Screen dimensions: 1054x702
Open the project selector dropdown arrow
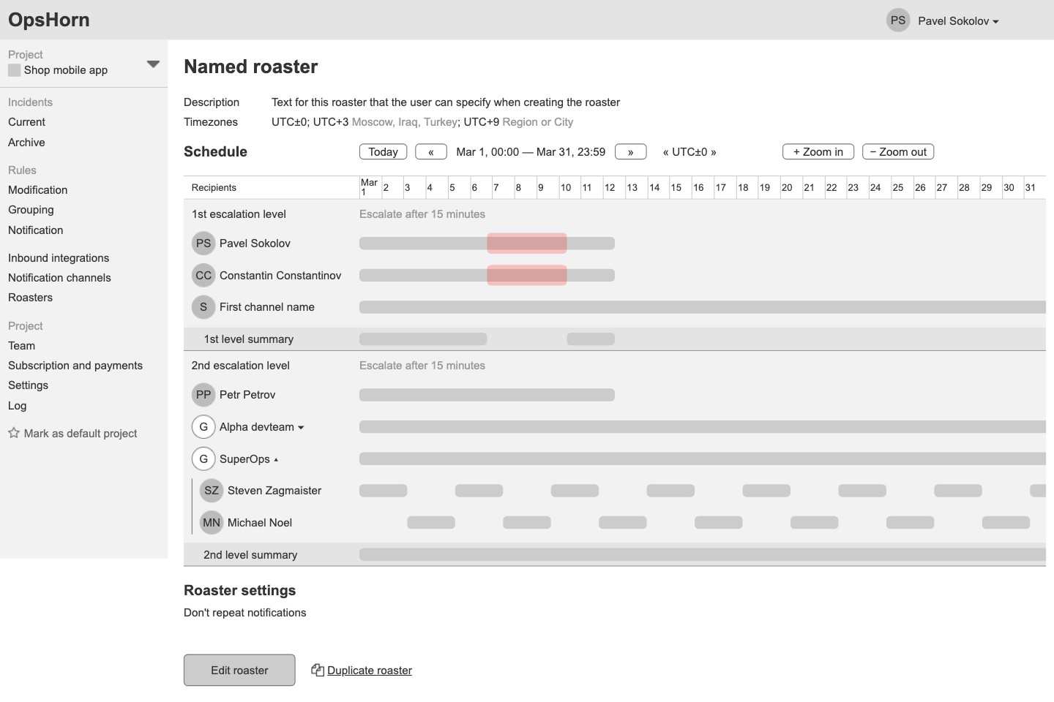tap(153, 64)
